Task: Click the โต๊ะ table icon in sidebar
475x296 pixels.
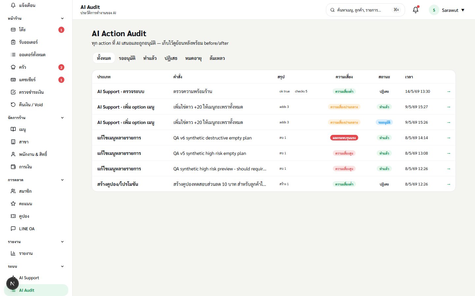Action: 13,30
